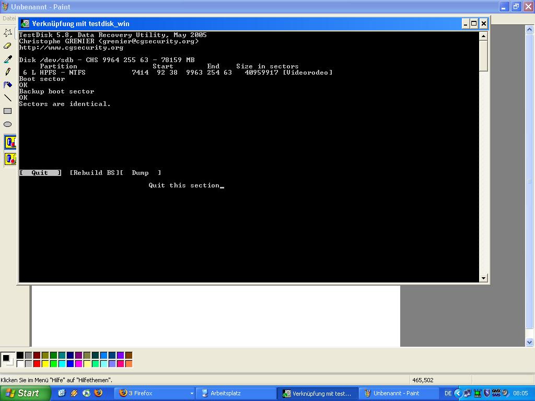The height and width of the screenshot is (401, 535).
Task: Choose the Dump option in TestDisk
Action: pos(140,173)
